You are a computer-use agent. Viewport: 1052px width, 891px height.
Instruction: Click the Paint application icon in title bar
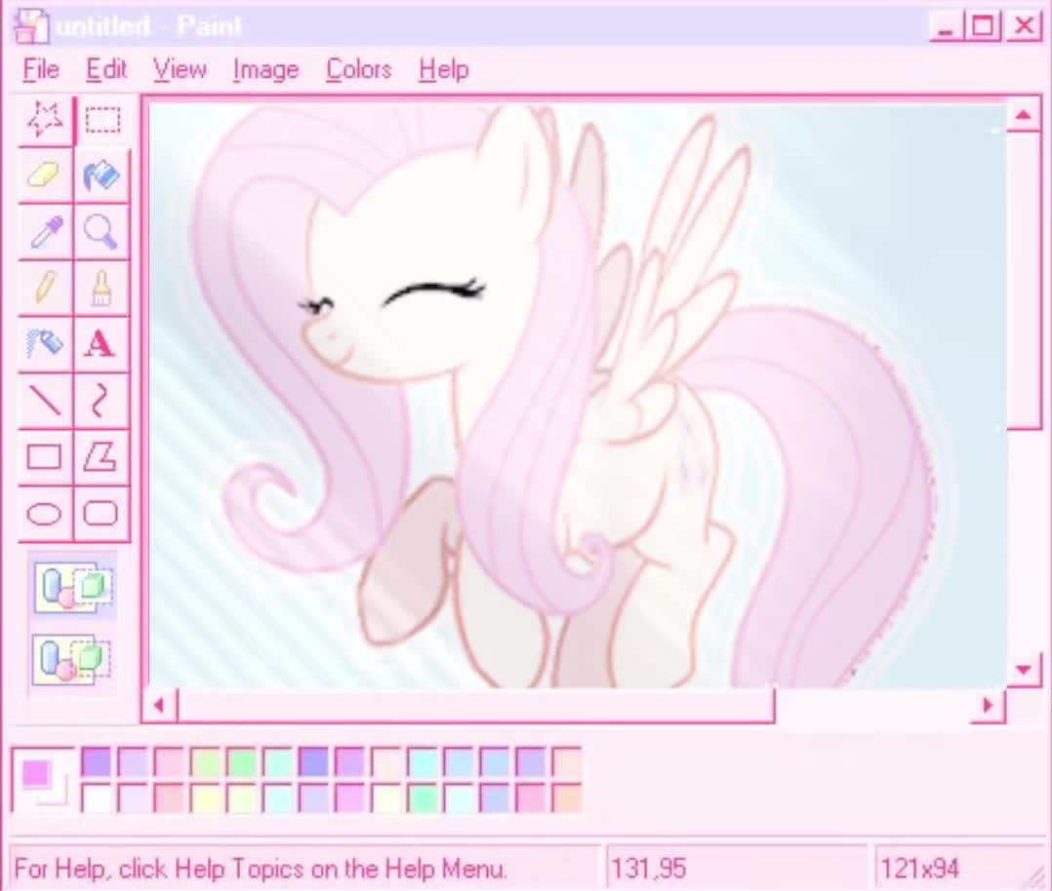(31, 25)
